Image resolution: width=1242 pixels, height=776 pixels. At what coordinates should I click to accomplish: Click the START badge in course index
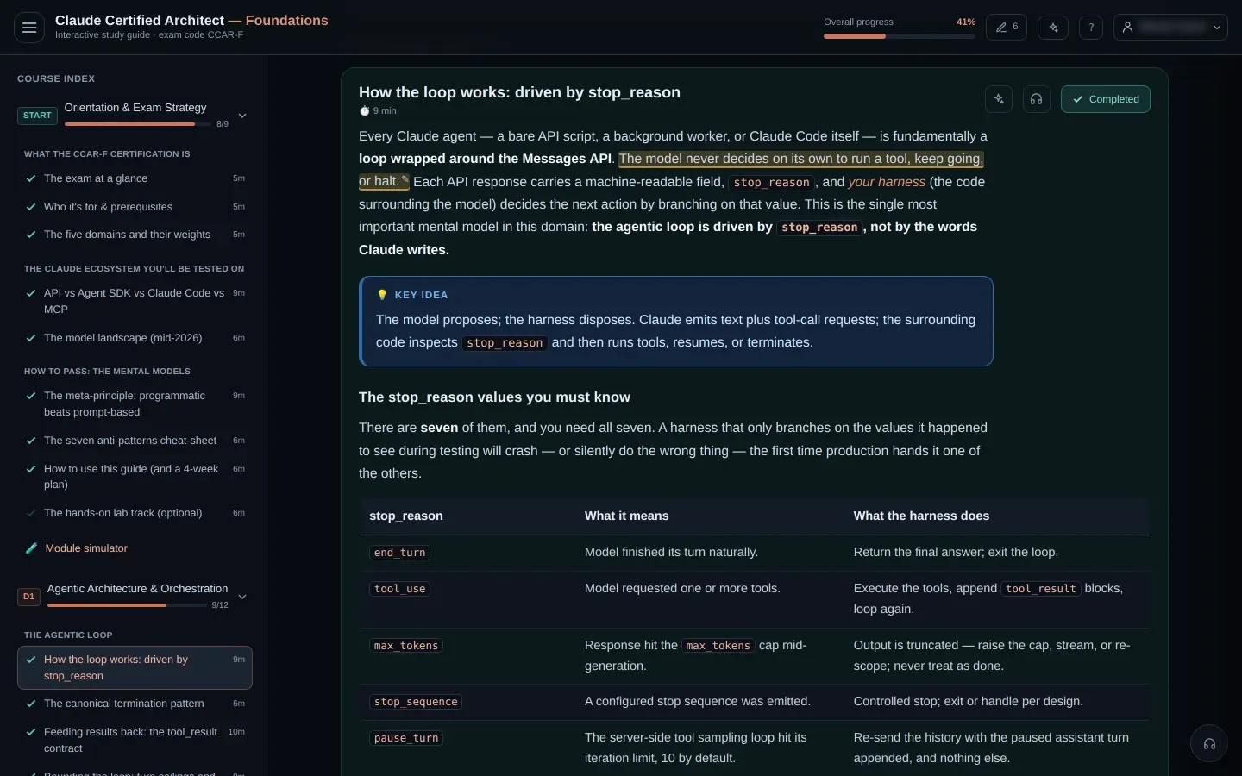pos(37,116)
